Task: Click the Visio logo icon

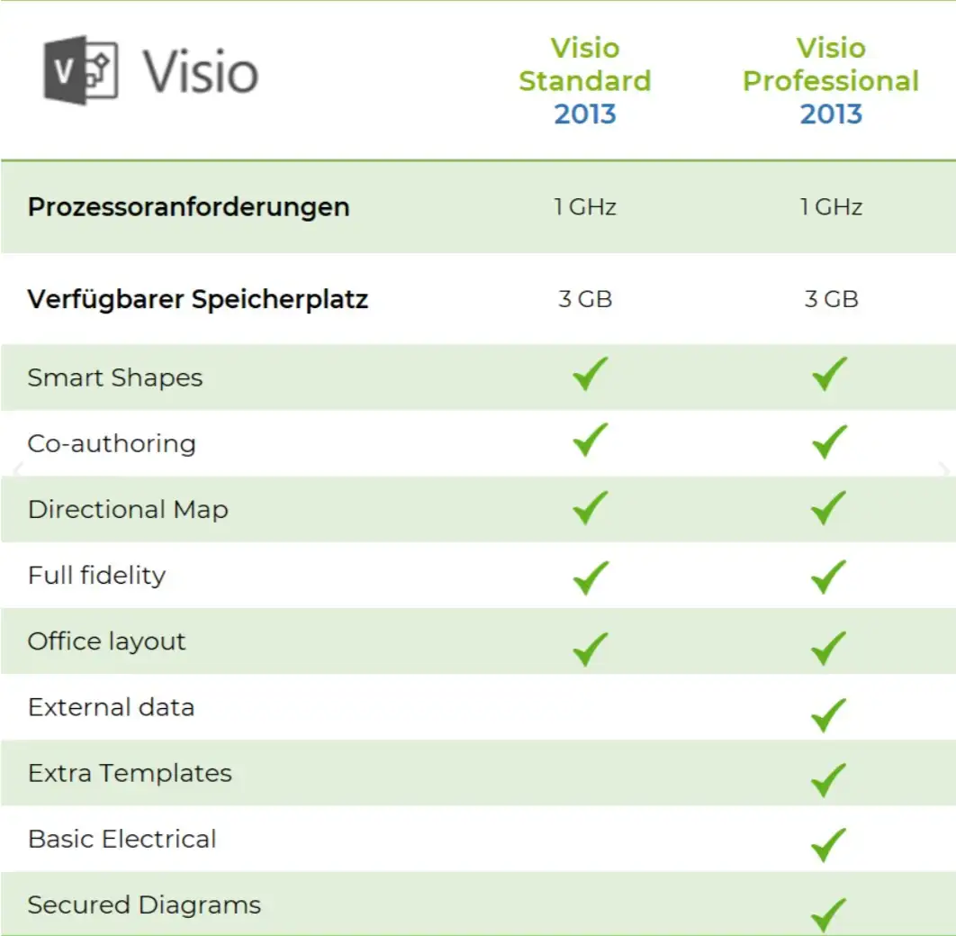Action: pos(81,70)
